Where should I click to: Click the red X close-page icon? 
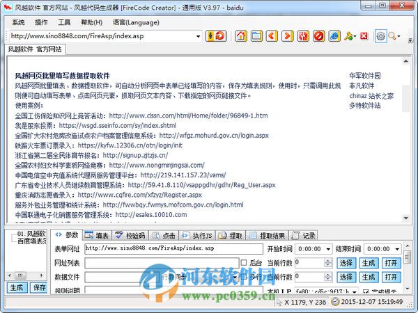click(x=364, y=36)
